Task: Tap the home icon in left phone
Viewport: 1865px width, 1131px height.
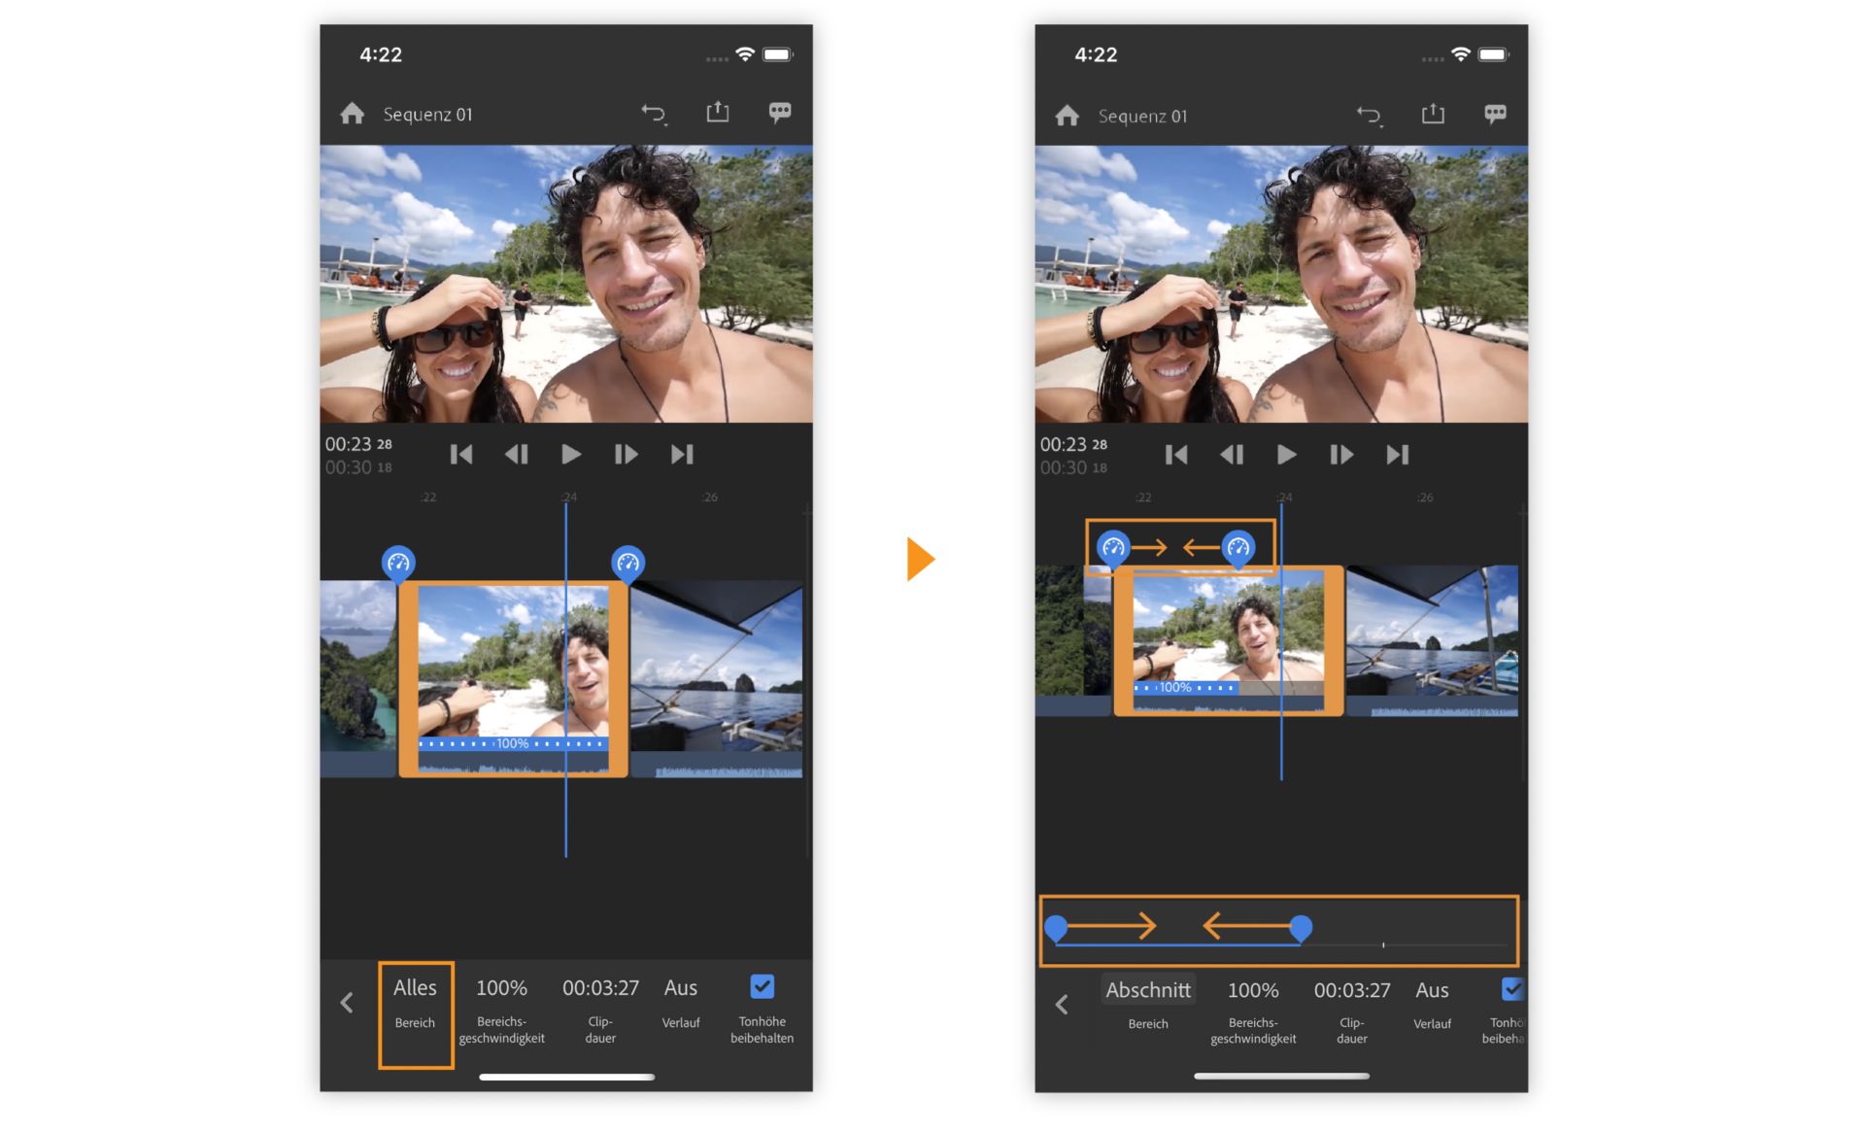Action: [x=353, y=115]
